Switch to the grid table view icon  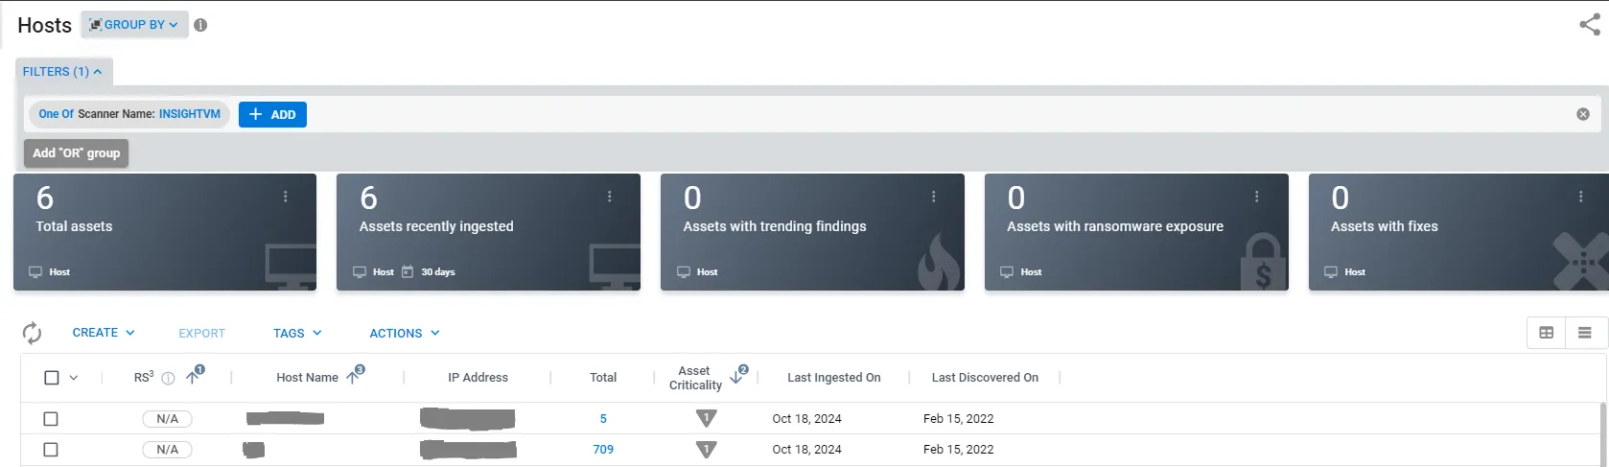[1546, 333]
